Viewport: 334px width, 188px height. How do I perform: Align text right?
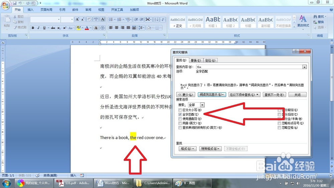tap(123, 28)
